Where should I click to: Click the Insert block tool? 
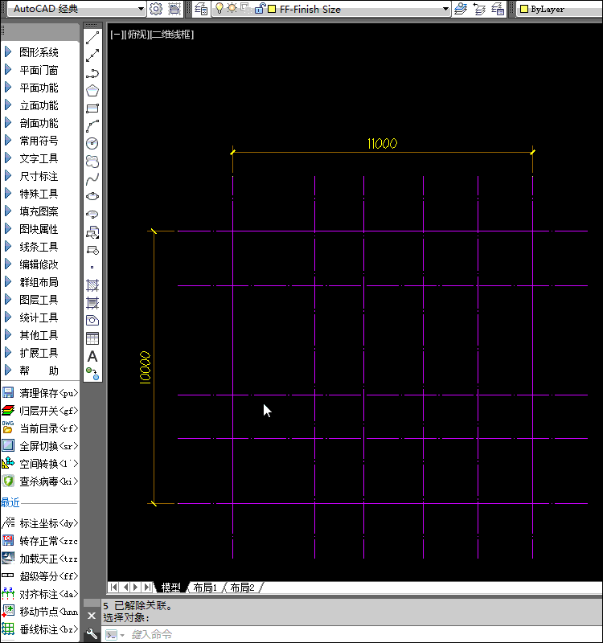coord(92,232)
